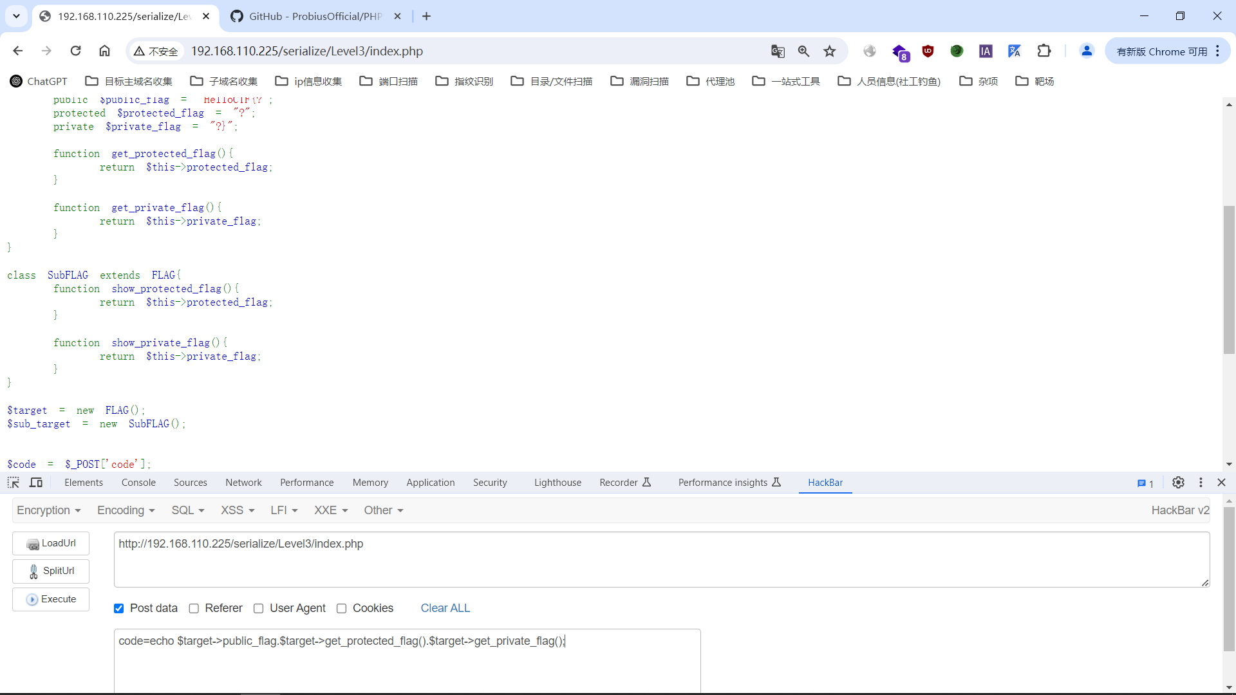
Task: Toggle the device toolbar icon in DevTools
Action: click(36, 483)
